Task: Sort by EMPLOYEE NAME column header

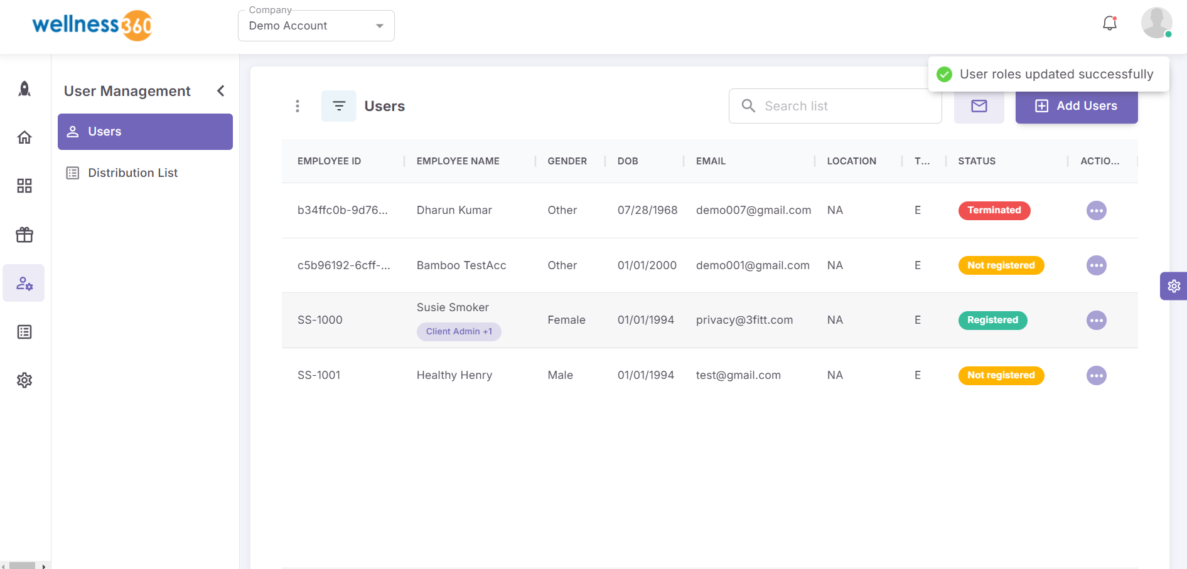Action: click(x=458, y=161)
